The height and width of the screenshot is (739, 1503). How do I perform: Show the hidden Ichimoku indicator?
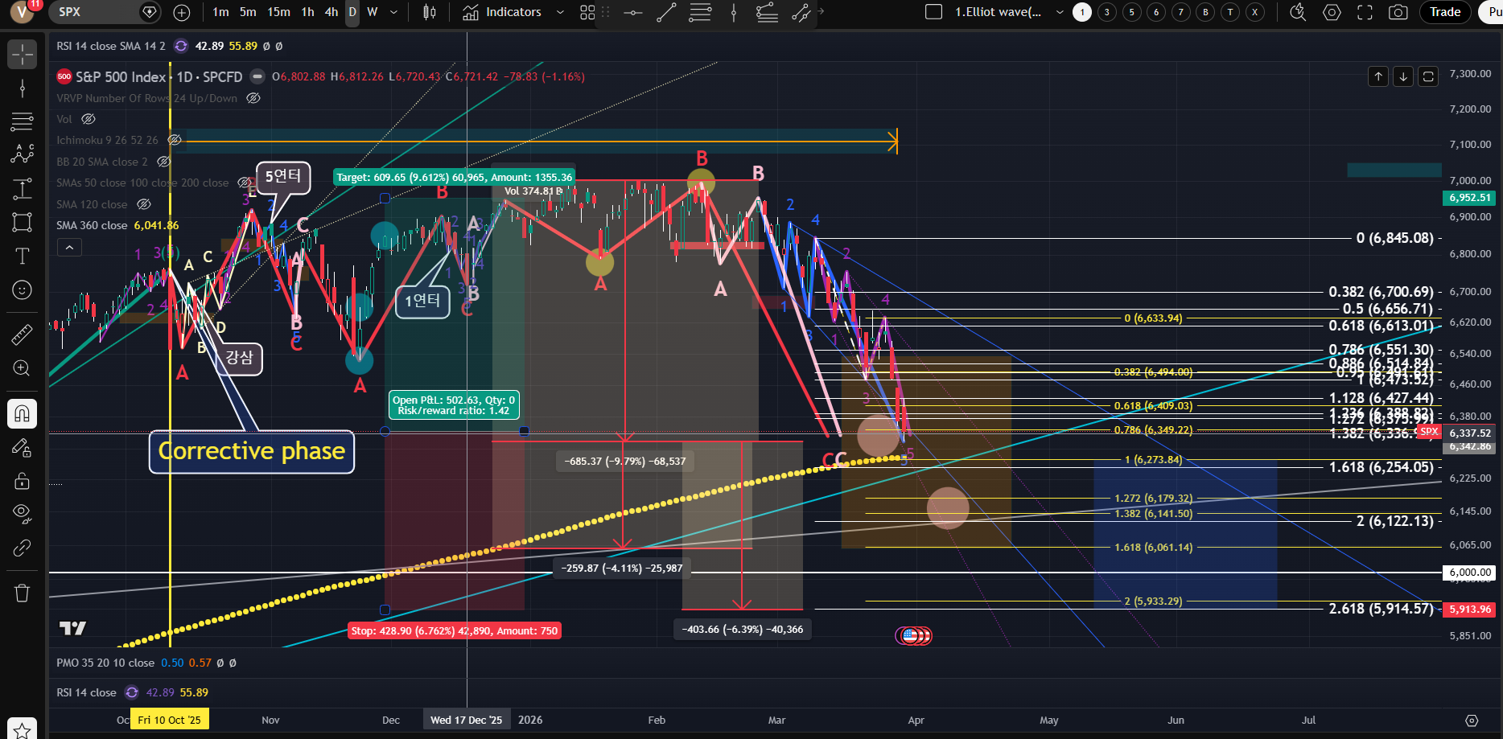175,140
